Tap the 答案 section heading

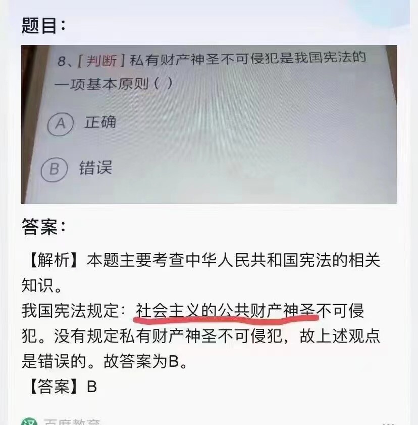pos(44,227)
